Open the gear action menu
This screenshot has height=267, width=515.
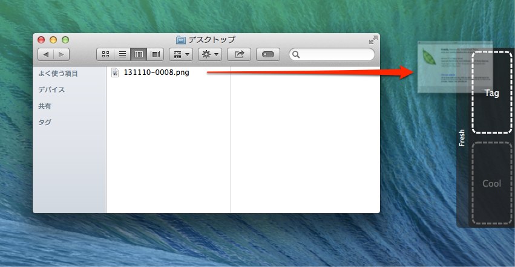(210, 54)
